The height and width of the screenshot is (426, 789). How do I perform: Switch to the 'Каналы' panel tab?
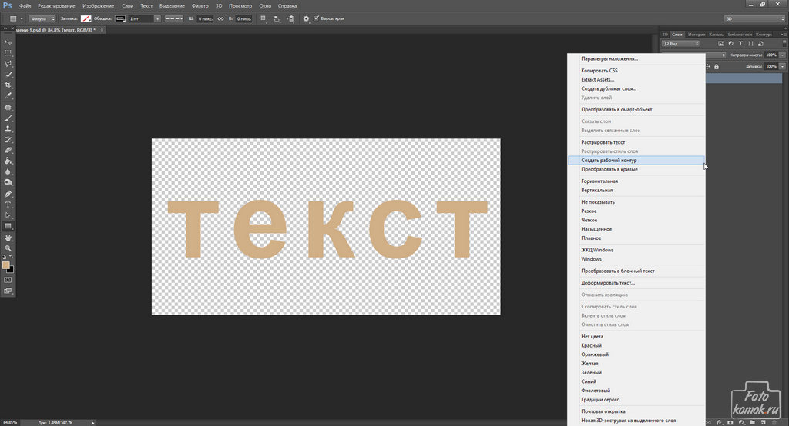(x=717, y=34)
